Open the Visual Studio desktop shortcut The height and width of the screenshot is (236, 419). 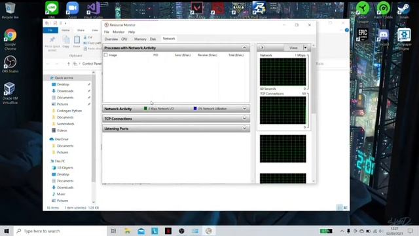point(93,9)
